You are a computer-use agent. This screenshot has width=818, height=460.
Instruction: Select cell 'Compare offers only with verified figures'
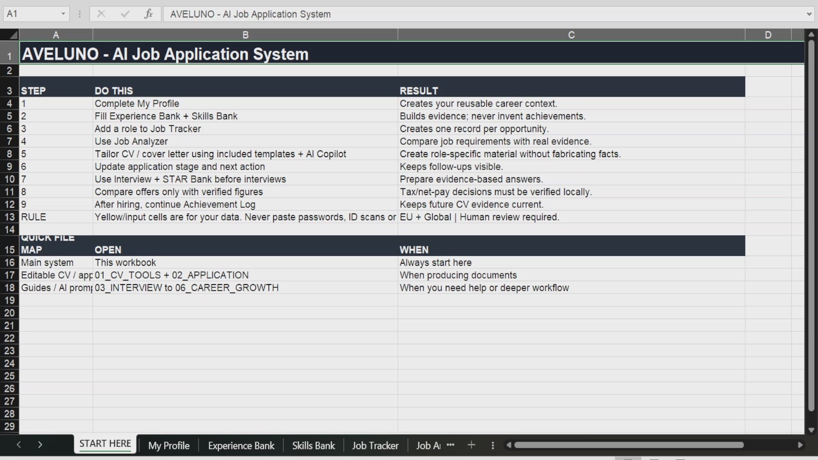[245, 192]
